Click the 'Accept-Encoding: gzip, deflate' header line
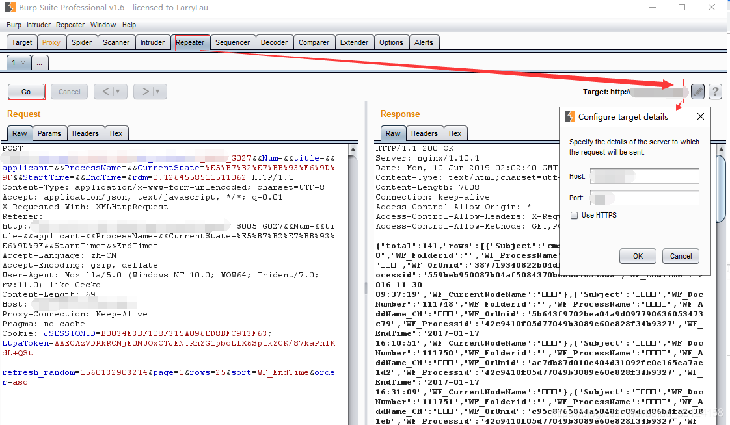This screenshot has height=425, width=730. (80, 266)
